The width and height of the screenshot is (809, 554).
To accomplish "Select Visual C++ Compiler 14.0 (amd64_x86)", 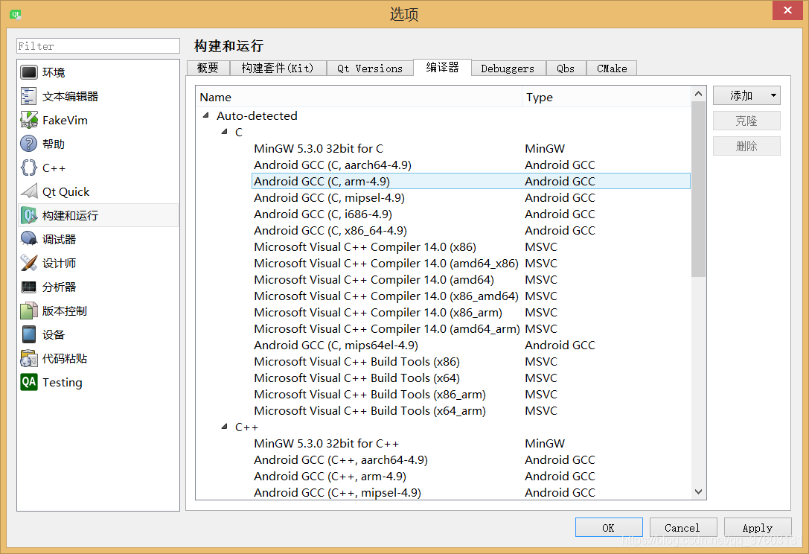I will (x=471, y=264).
